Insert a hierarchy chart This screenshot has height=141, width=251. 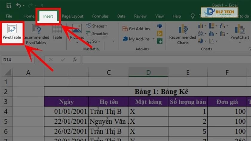point(213,26)
